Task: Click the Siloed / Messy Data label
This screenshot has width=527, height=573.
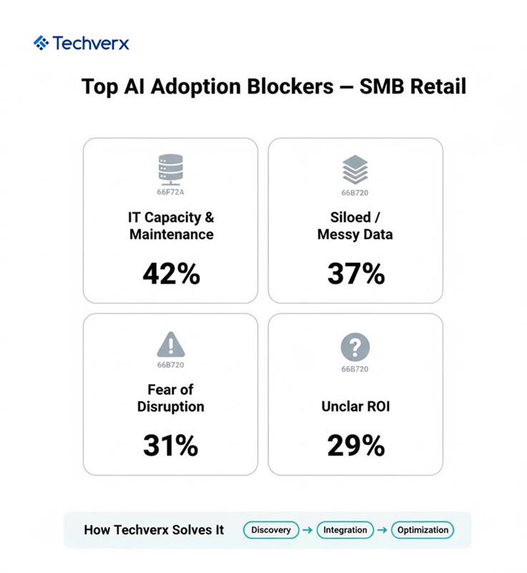Action: tap(355, 226)
